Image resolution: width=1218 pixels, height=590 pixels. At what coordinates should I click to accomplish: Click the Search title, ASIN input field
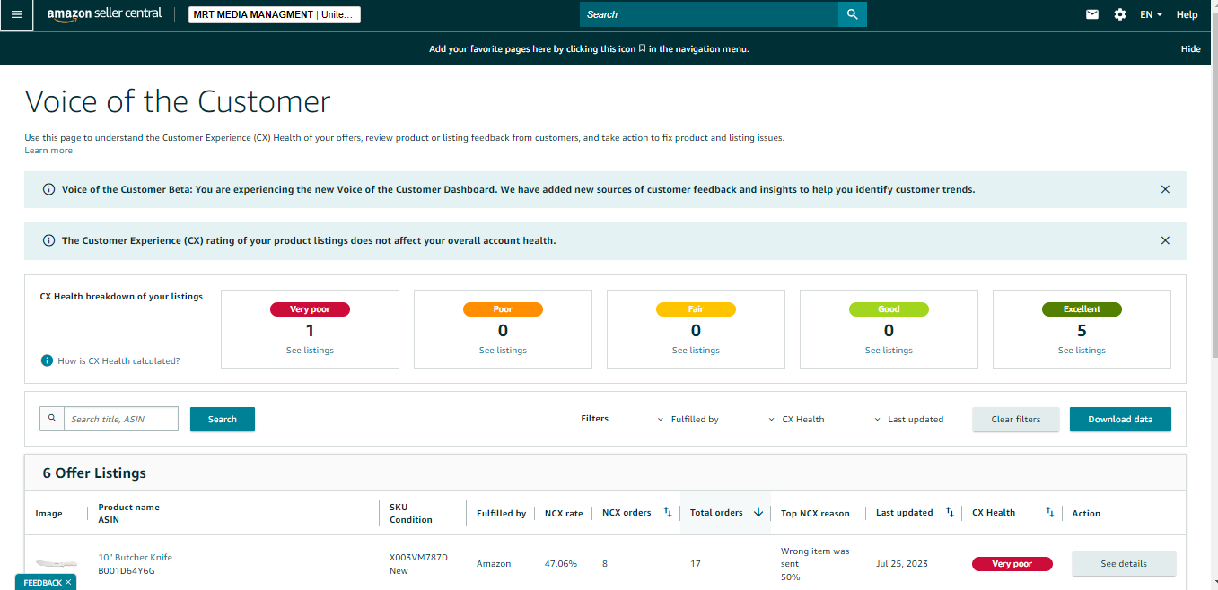[121, 419]
